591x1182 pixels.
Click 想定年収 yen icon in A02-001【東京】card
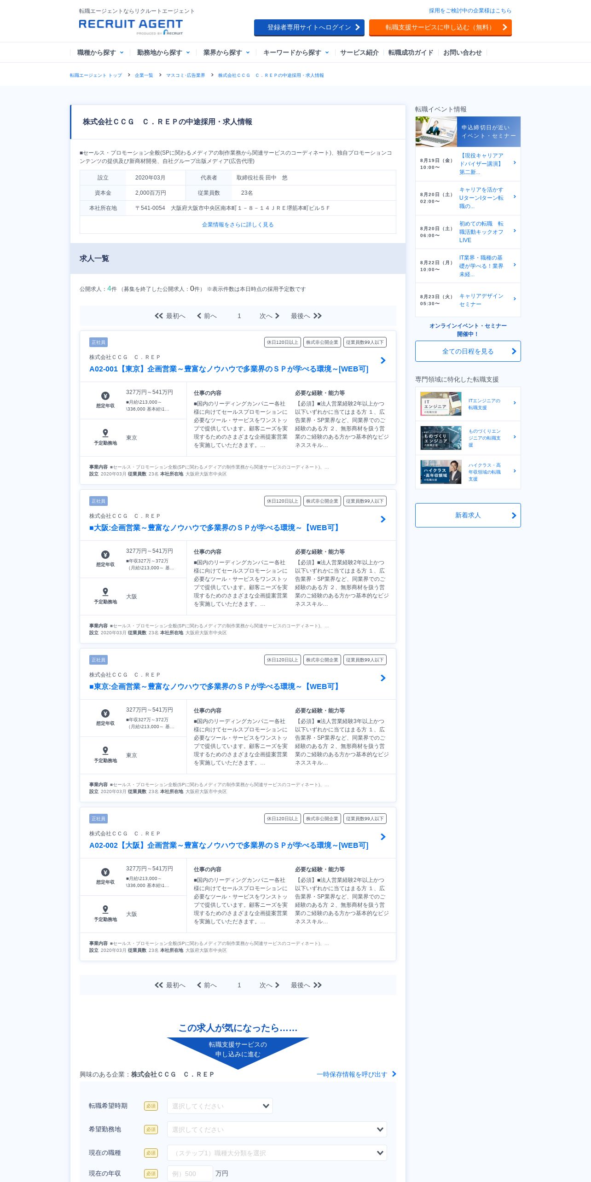(105, 396)
